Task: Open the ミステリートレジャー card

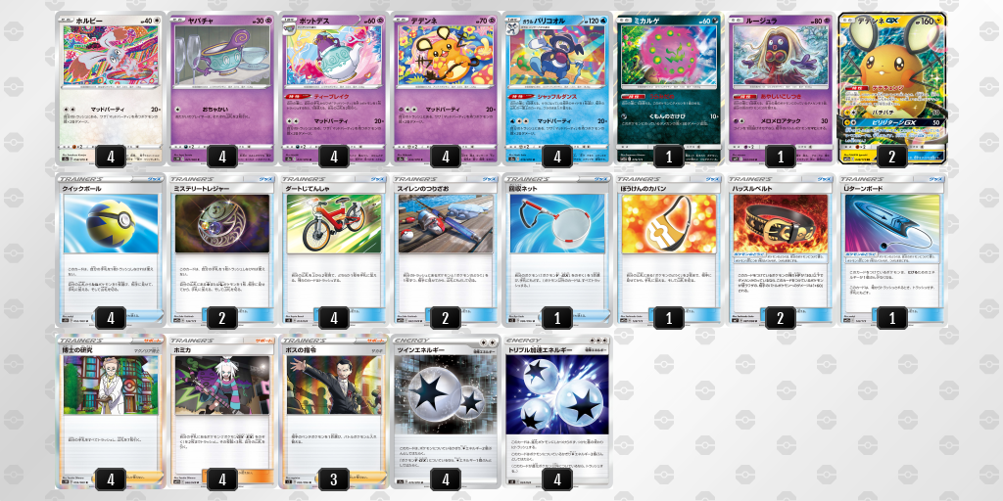Action: (221, 250)
